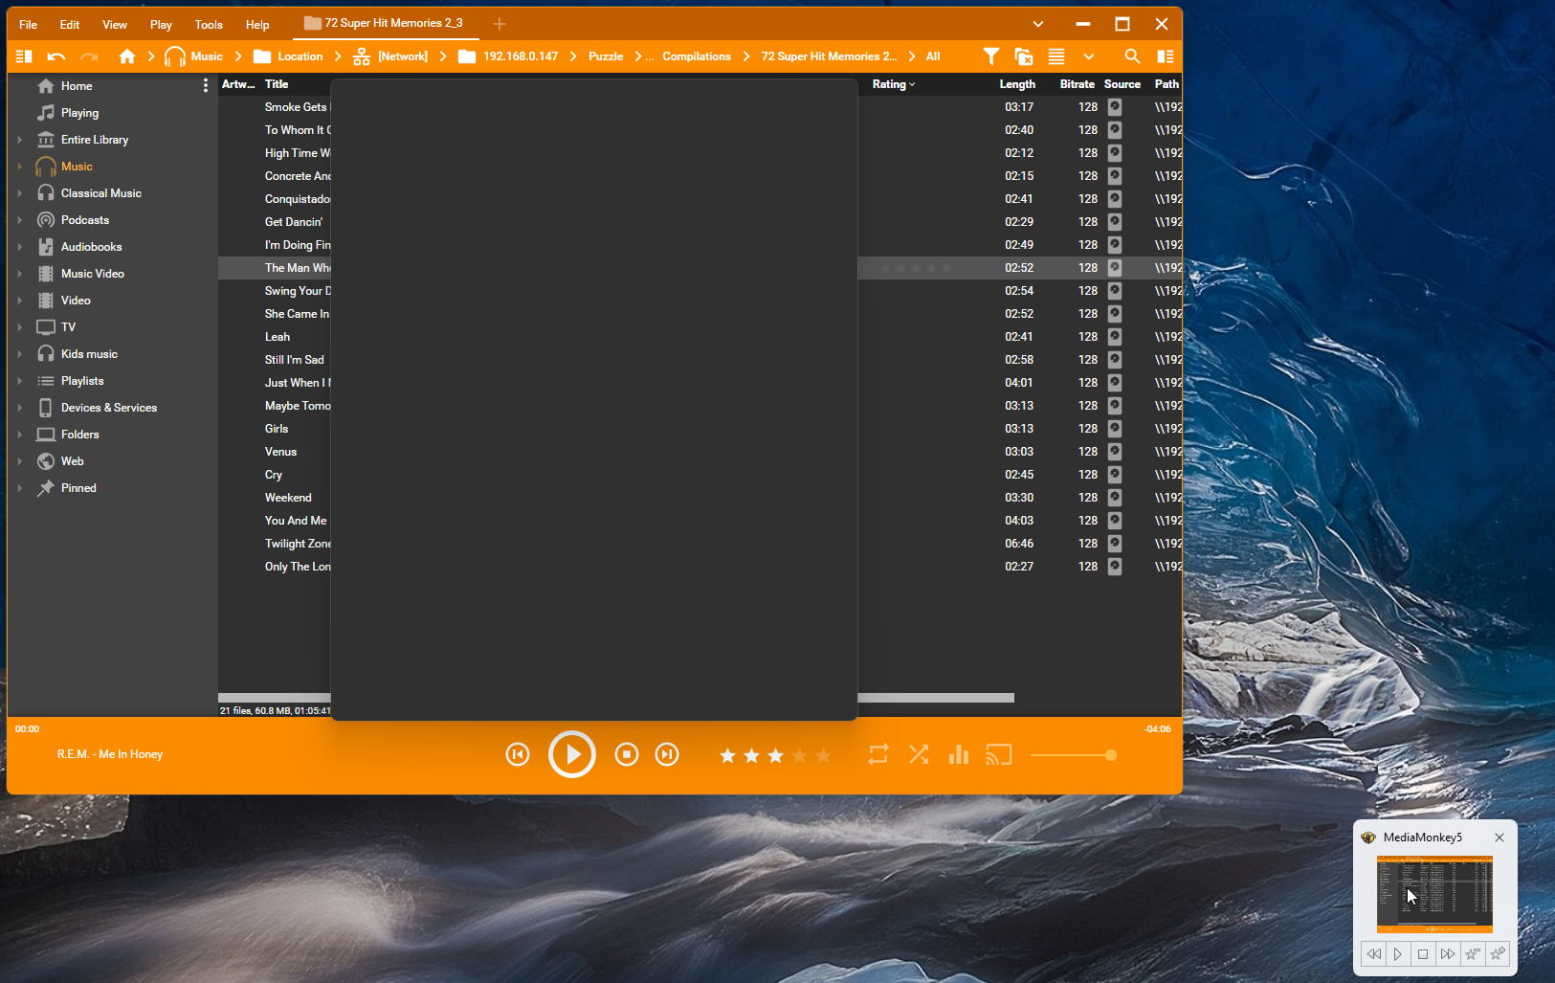Click the large Play button

pos(571,755)
